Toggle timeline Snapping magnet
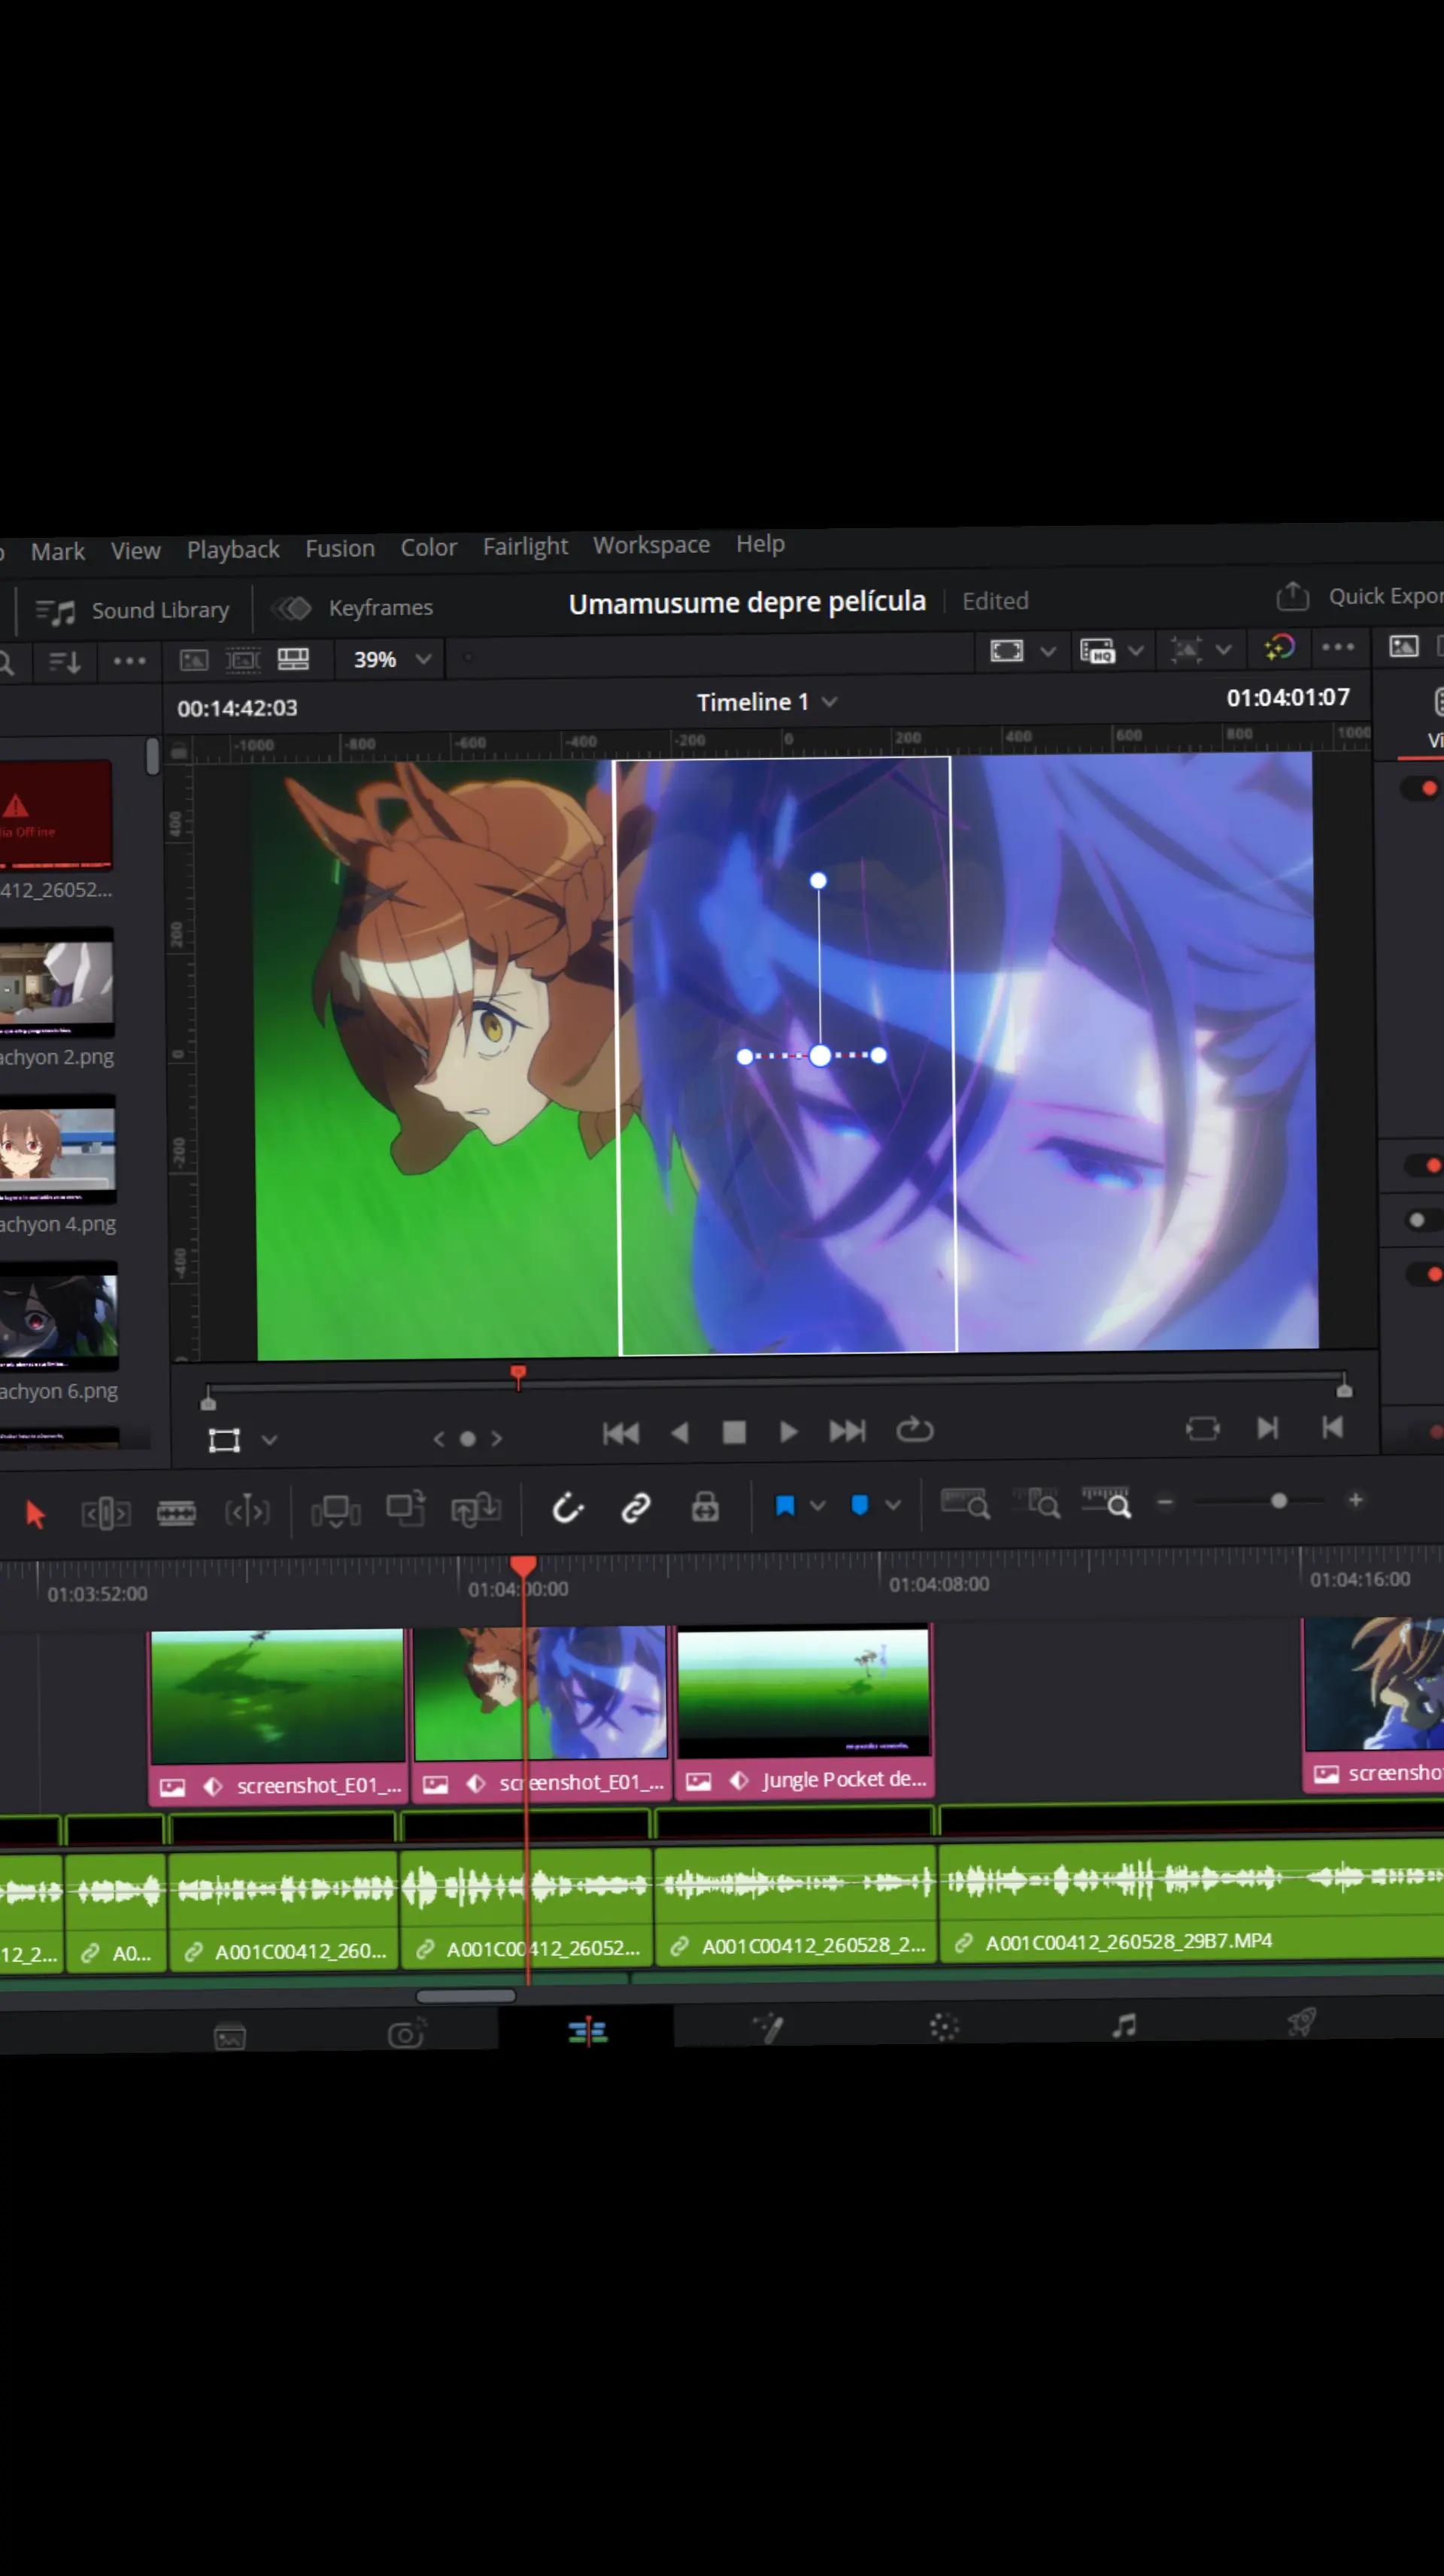The image size is (1444, 2576). point(567,1508)
